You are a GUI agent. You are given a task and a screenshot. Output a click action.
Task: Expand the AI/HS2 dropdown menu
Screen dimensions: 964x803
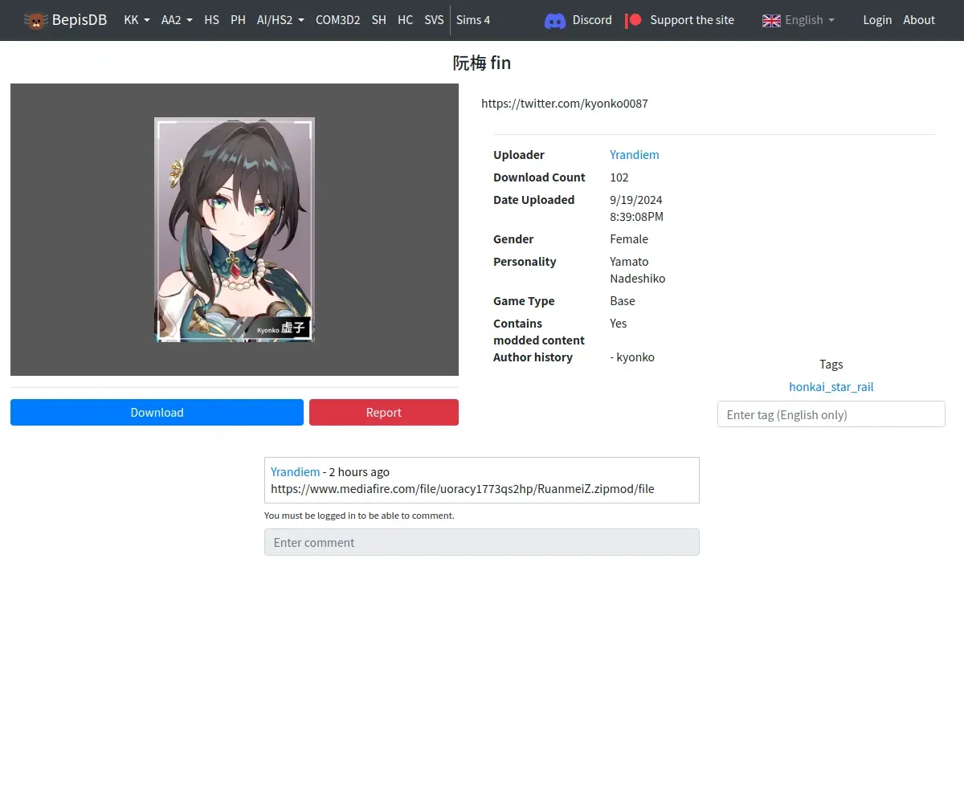tap(280, 20)
